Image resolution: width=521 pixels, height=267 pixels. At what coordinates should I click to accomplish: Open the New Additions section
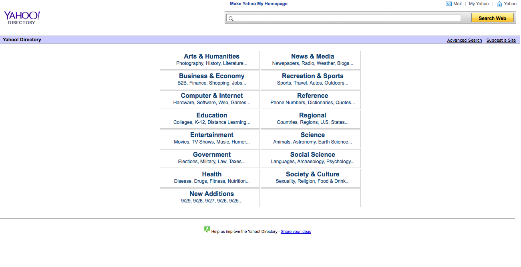[211, 194]
